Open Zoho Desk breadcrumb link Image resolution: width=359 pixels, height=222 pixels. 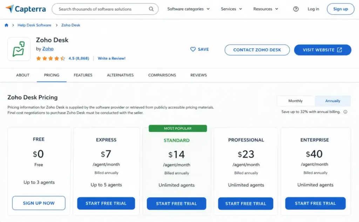pyautogui.click(x=70, y=25)
